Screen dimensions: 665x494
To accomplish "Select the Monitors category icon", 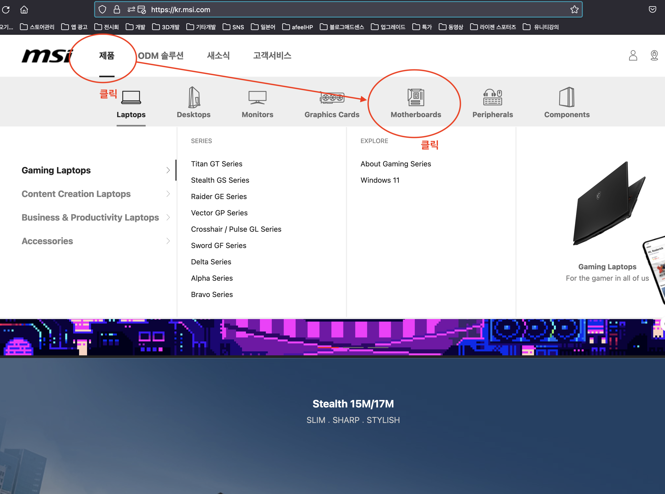I will (257, 97).
